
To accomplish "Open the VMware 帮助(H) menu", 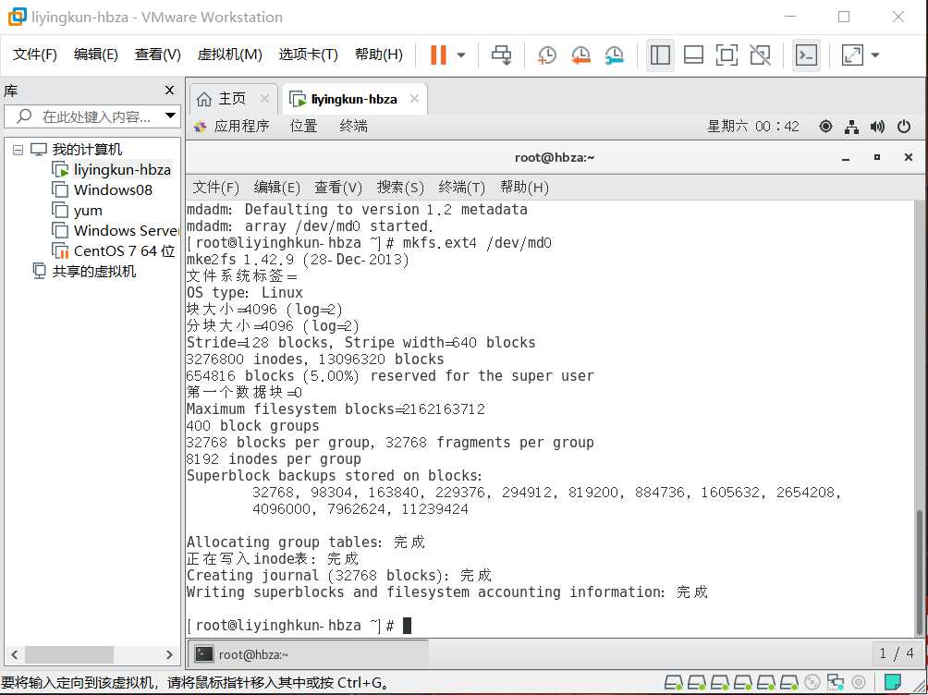I will tap(379, 55).
